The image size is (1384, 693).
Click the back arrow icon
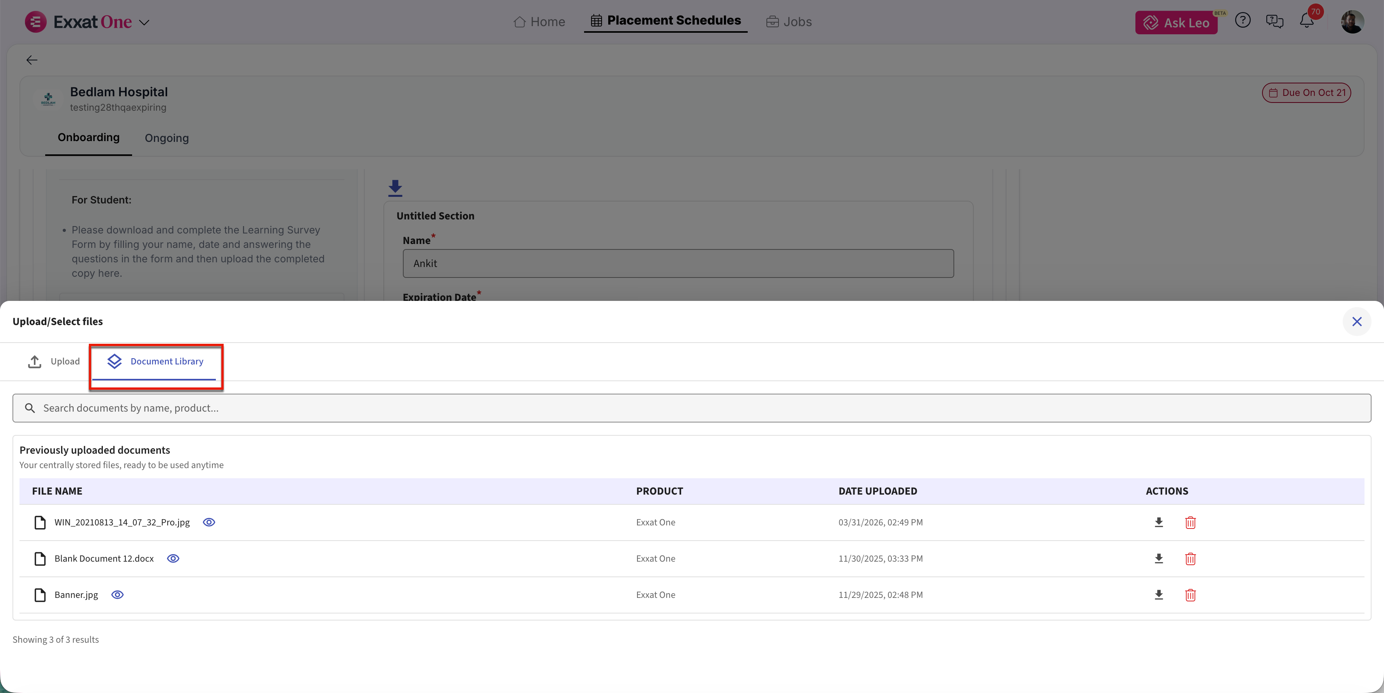point(32,60)
